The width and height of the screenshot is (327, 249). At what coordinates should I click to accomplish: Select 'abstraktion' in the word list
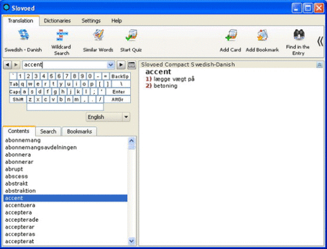(65, 191)
